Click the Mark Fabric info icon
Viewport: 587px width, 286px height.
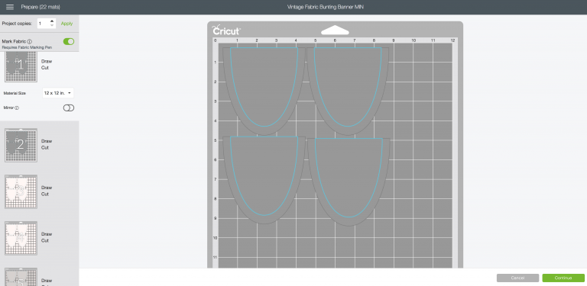(30, 42)
